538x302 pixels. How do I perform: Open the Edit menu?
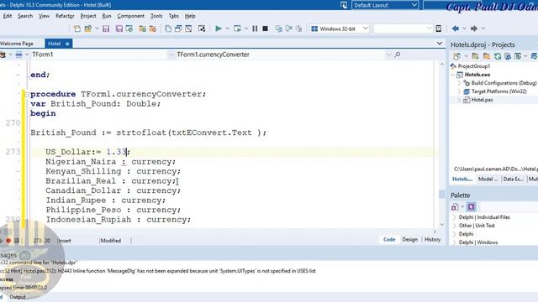point(8,16)
